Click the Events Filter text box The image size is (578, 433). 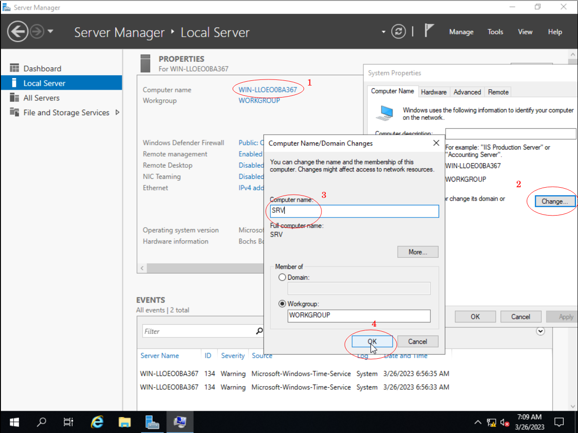[198, 331]
